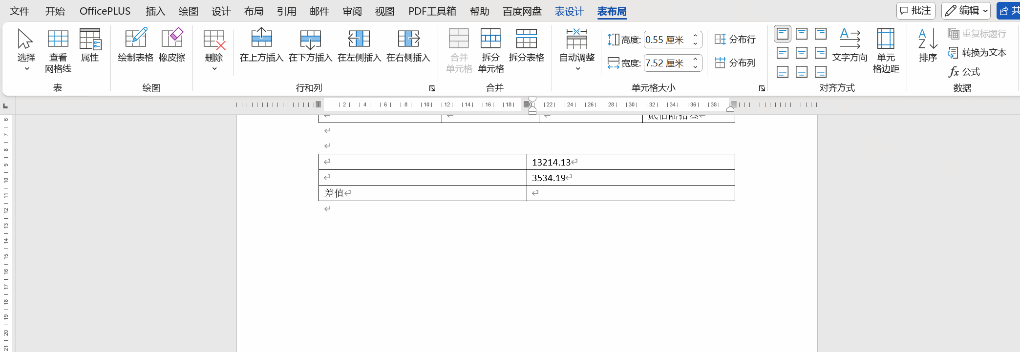The image size is (1020, 352).
Task: Increase row height with up stepper arrow
Action: 695,36
